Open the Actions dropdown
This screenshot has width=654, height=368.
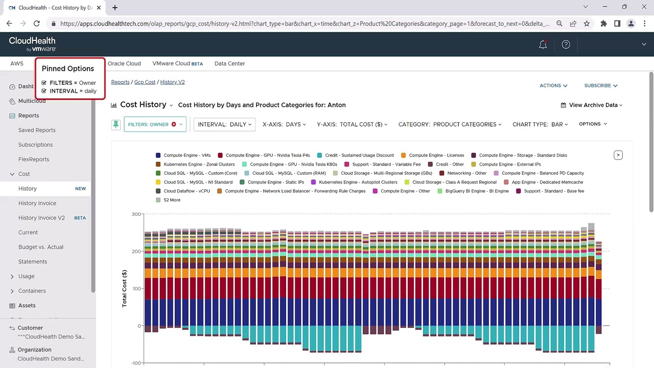[553, 85]
